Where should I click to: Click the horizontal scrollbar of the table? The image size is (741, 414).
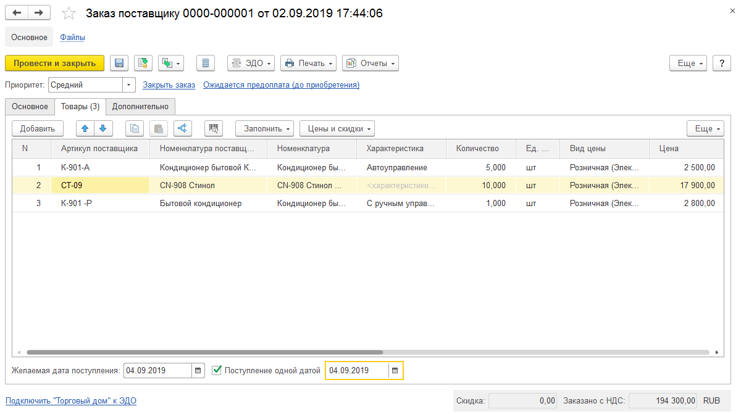point(367,352)
